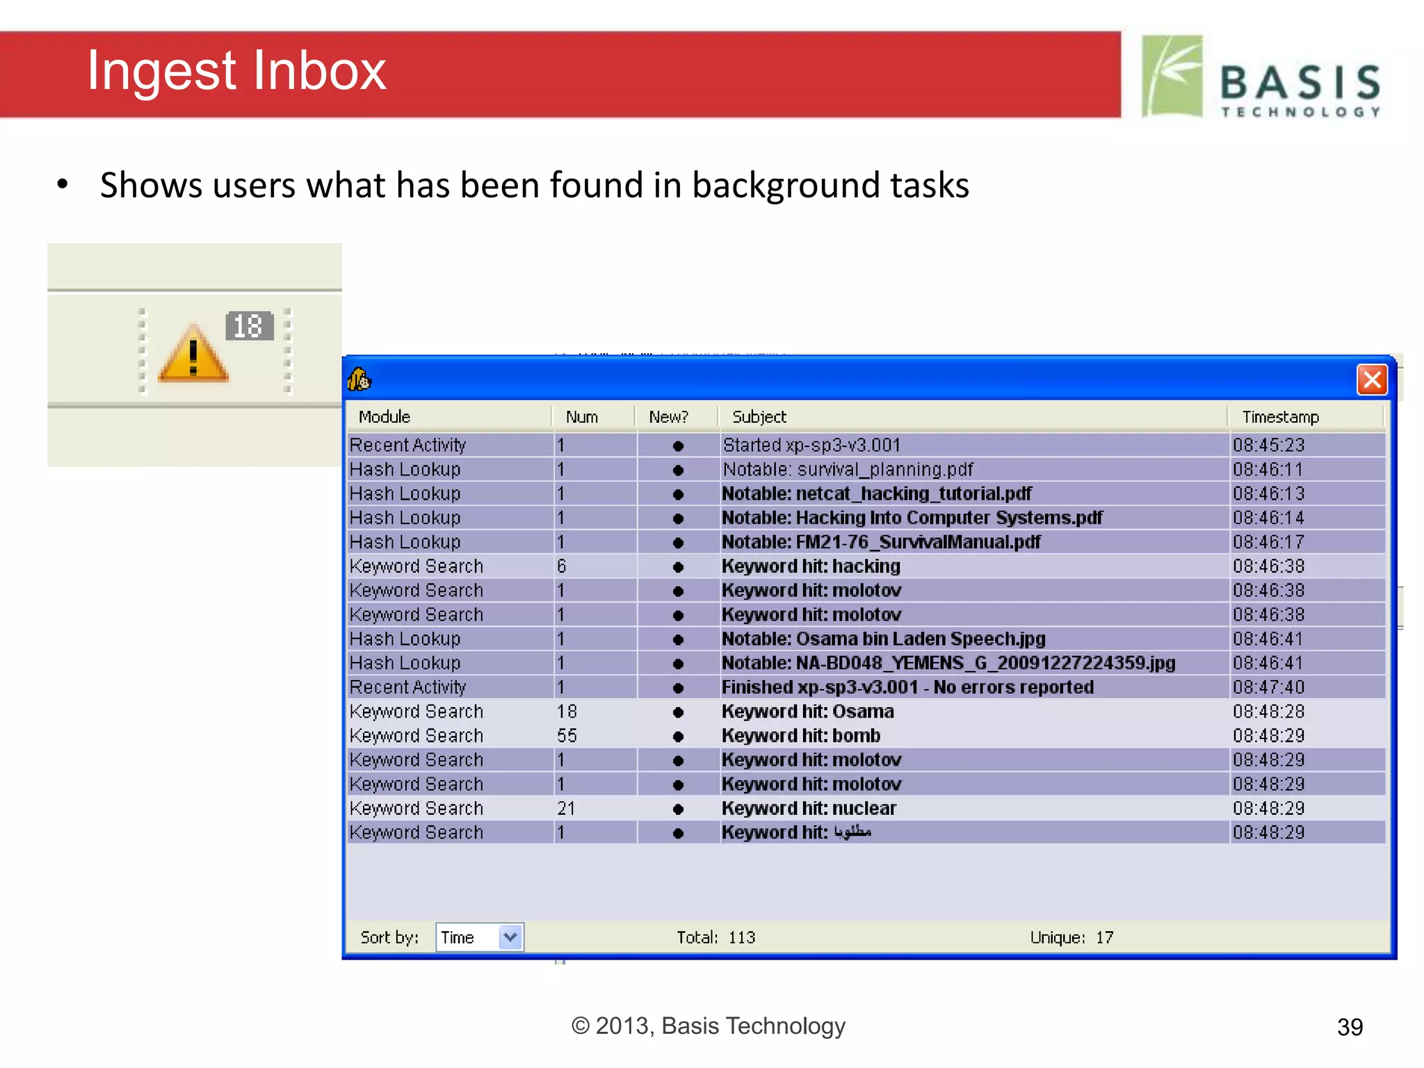Select the 'Started xp-sp3-v3.001' row

pos(866,445)
